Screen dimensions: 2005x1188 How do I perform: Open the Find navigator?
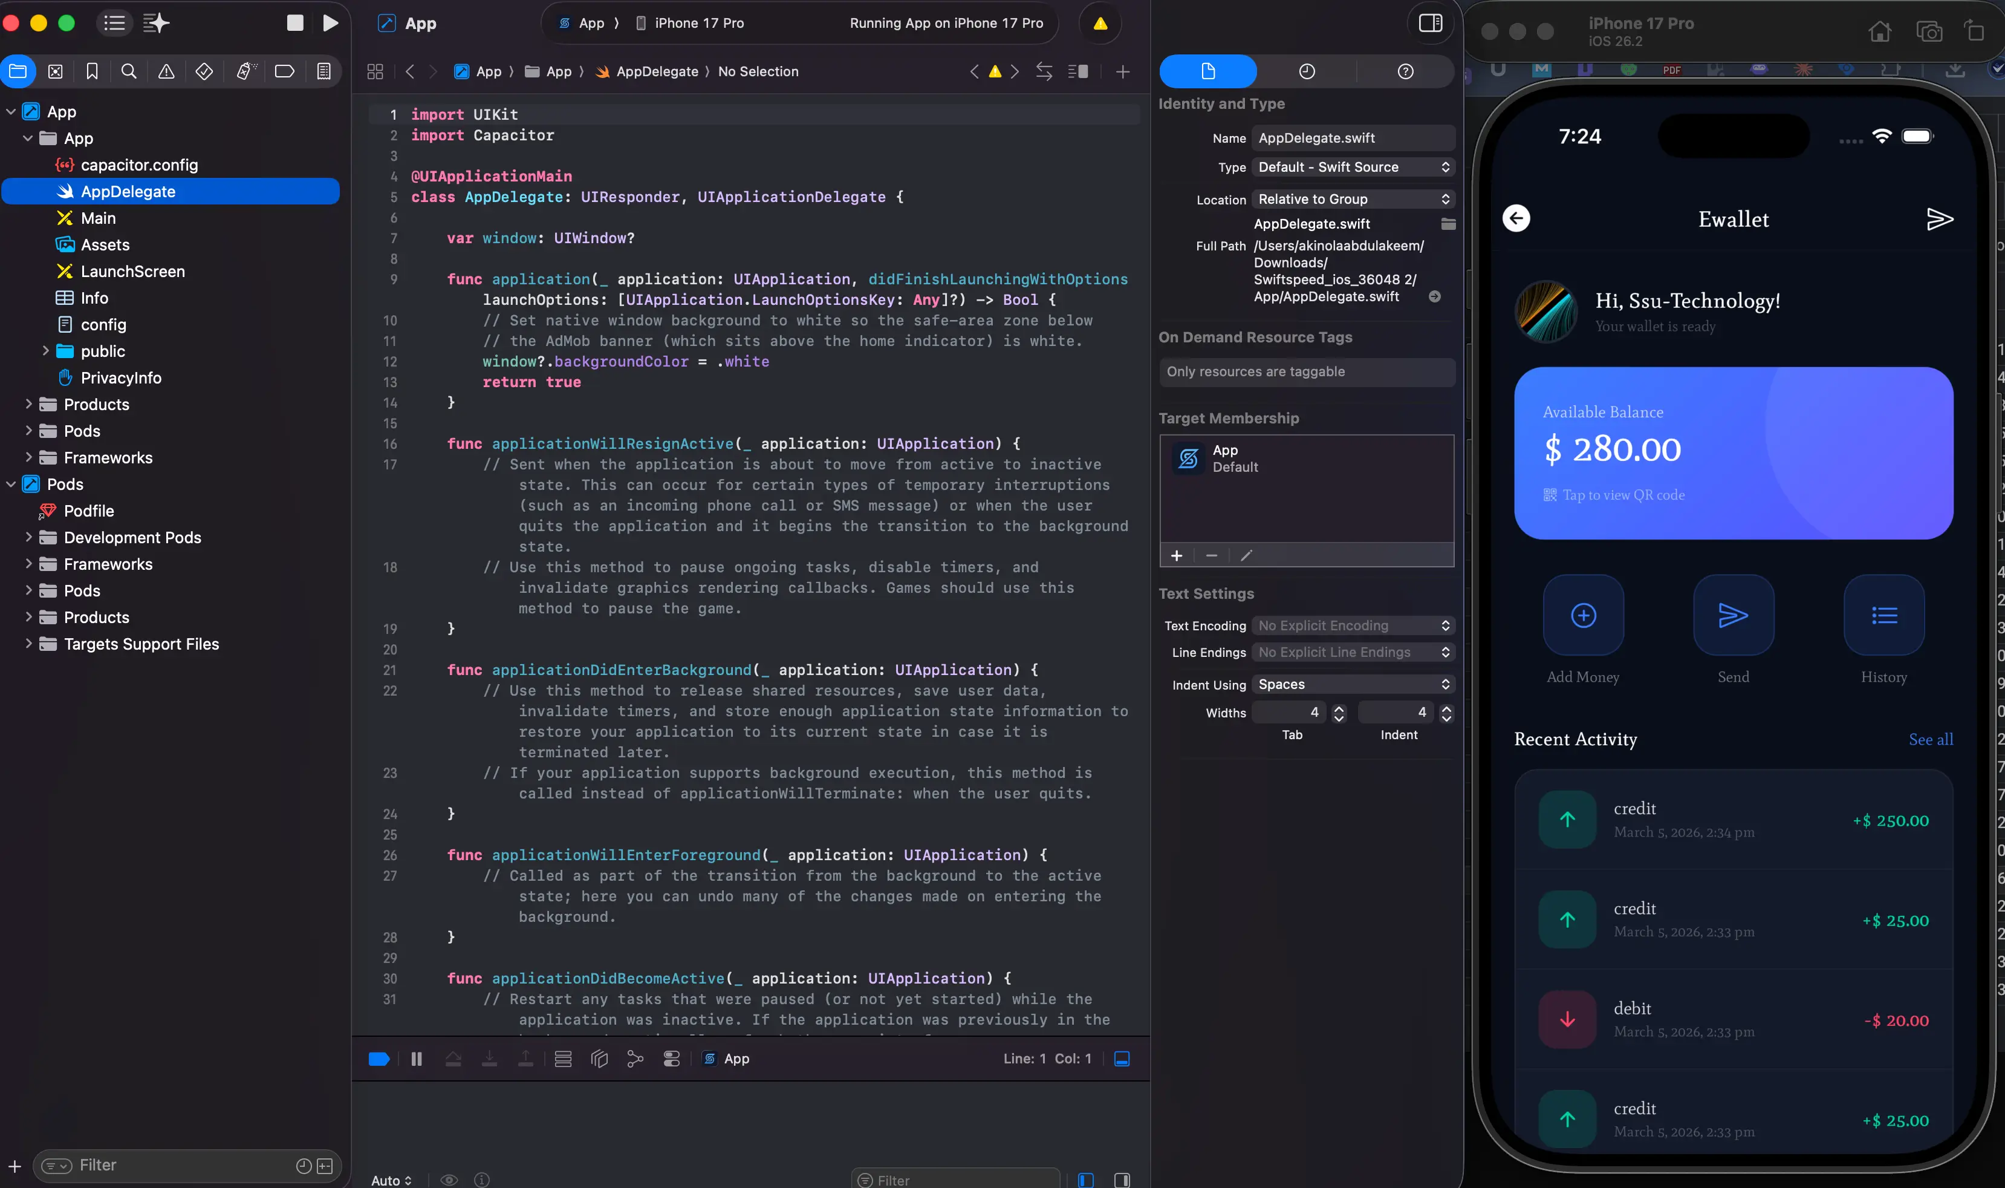tap(129, 71)
